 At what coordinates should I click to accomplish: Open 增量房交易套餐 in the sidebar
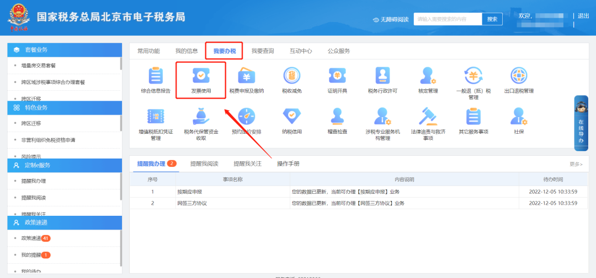click(39, 66)
